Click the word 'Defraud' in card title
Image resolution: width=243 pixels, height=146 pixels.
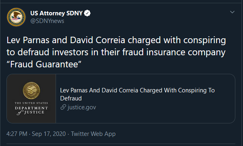(x=71, y=98)
